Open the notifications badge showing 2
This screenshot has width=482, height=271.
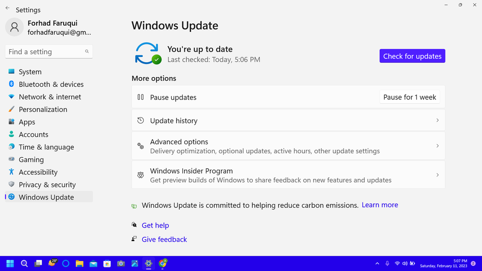pos(473,263)
